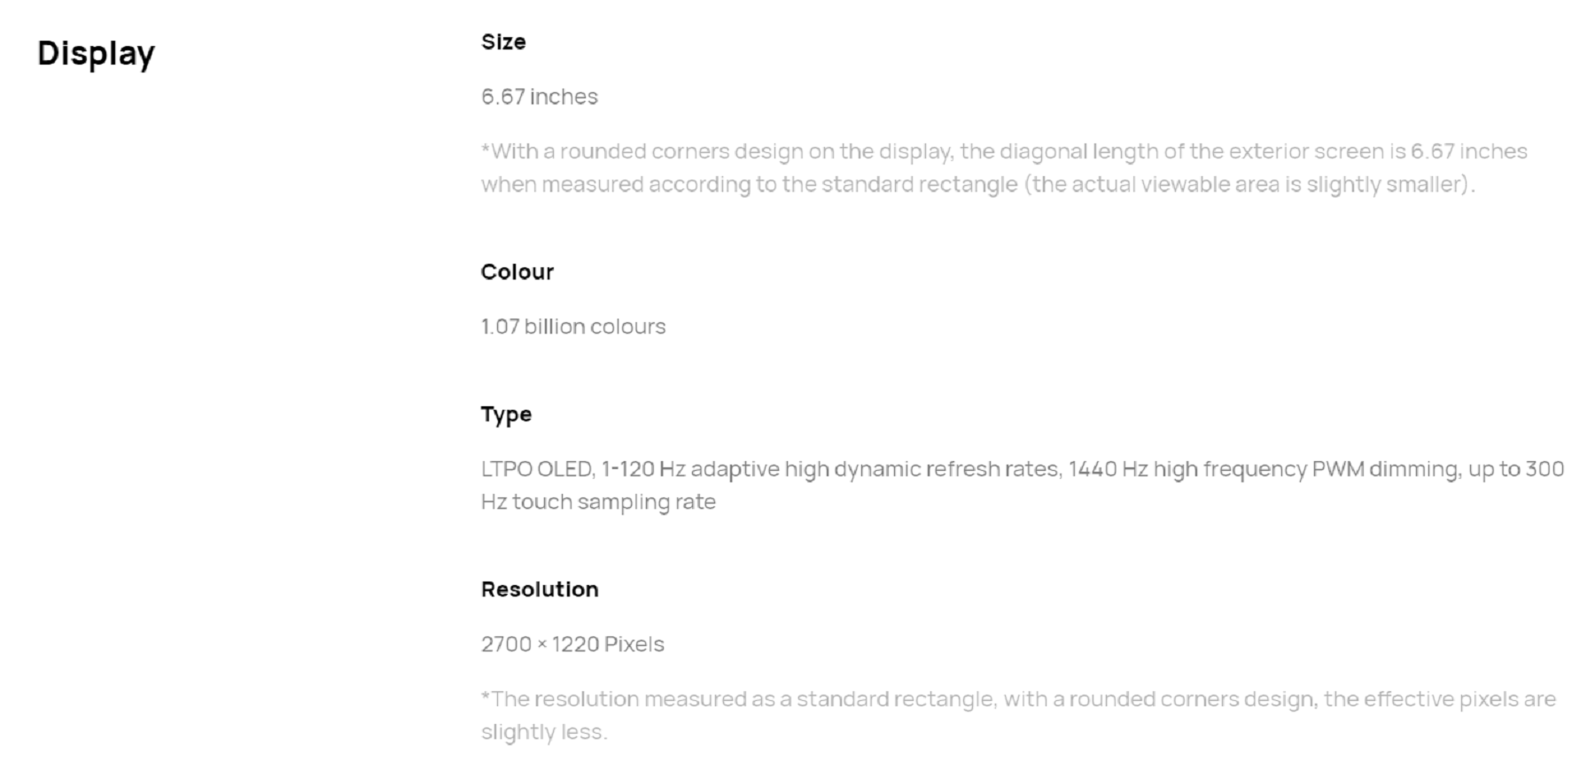The height and width of the screenshot is (770, 1595).
Task: Select the Resolution spec label
Action: 540,589
